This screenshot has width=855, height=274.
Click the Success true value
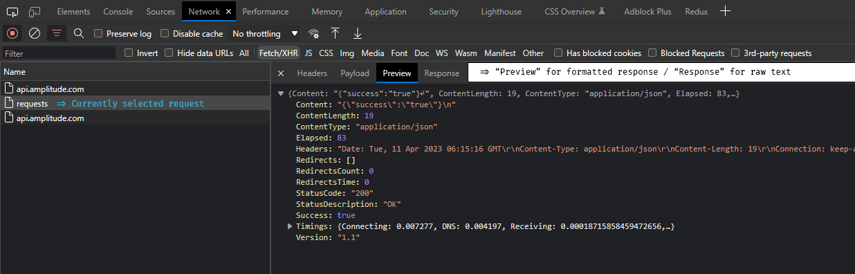click(x=347, y=215)
